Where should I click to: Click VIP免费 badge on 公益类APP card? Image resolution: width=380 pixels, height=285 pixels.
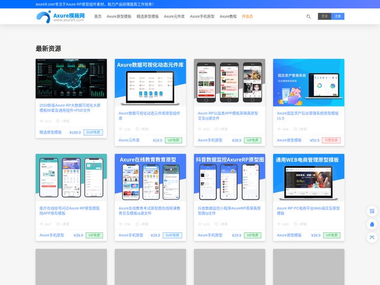point(252,140)
